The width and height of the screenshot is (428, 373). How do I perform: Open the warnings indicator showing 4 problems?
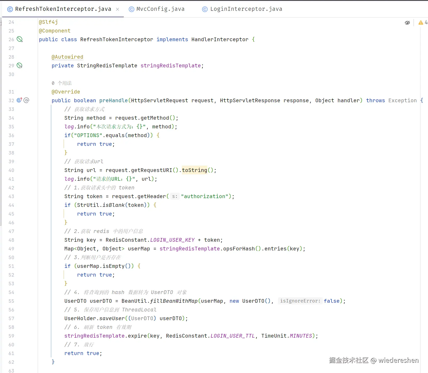(x=423, y=23)
